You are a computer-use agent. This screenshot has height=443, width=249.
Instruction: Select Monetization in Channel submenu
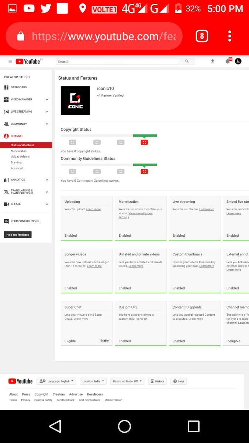click(x=19, y=151)
